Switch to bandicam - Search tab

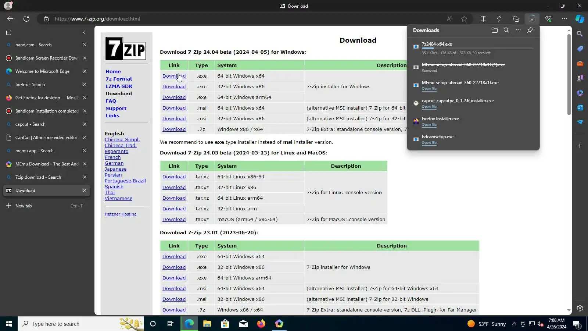click(x=46, y=45)
